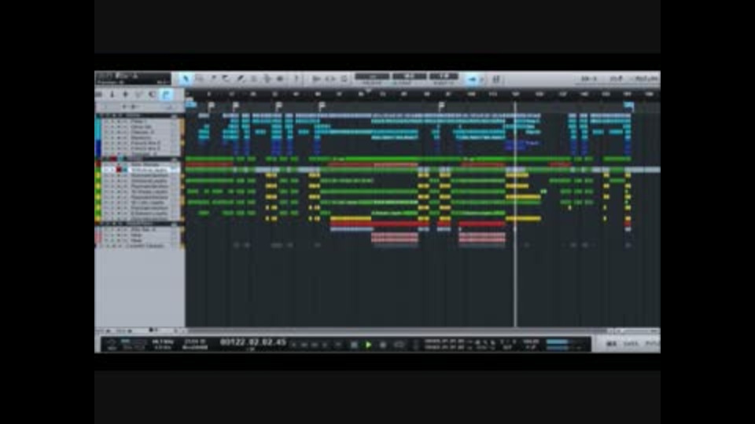Switch to the Song tab at top right
755x424 pixels.
pyautogui.click(x=617, y=79)
